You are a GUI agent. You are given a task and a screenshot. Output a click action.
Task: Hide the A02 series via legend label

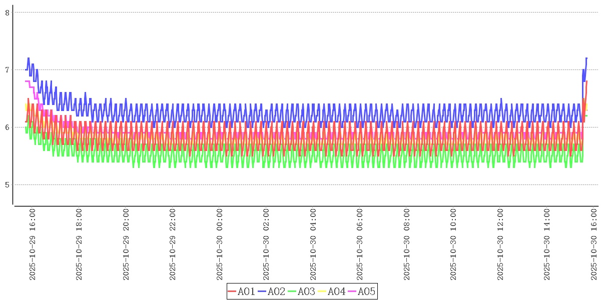pos(276,291)
